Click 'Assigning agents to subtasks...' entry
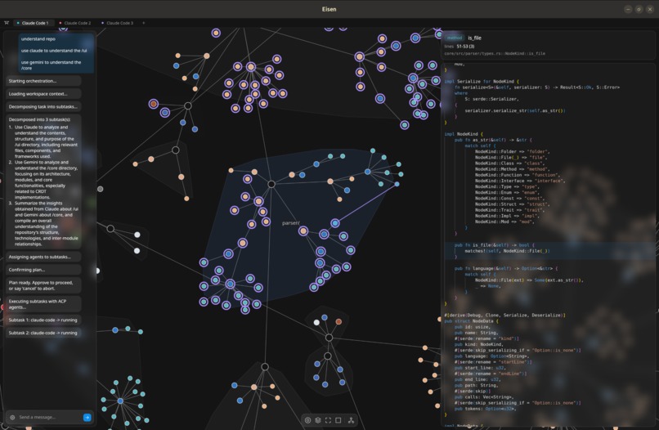Screen dimensions: 659x430 pos(43,257)
